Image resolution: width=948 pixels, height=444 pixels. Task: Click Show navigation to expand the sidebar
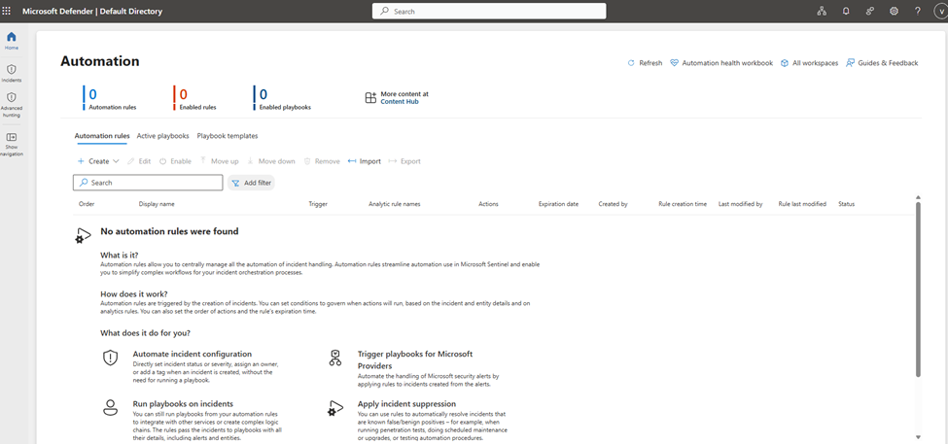click(12, 145)
